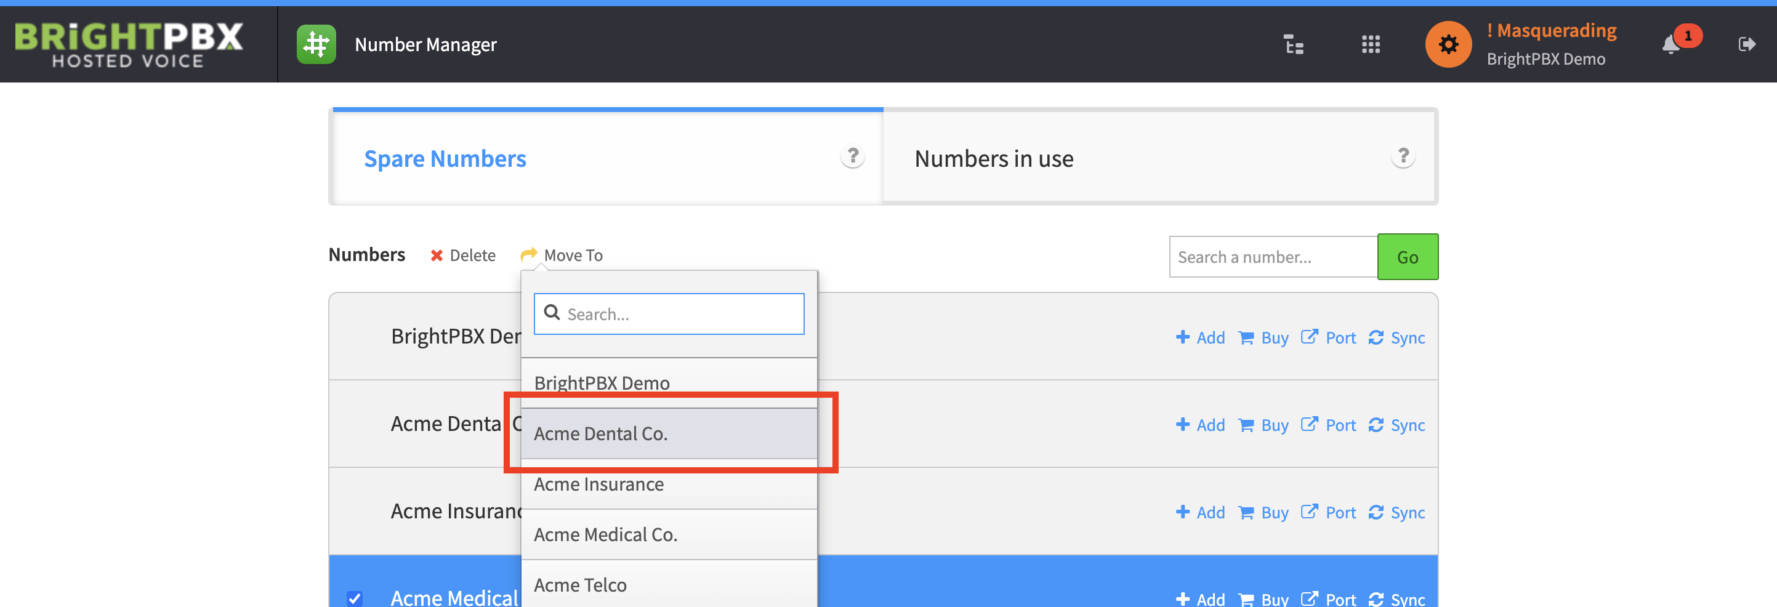Image resolution: width=1777 pixels, height=607 pixels.
Task: Port a number for BrightPBX Demo row
Action: [x=1328, y=338]
